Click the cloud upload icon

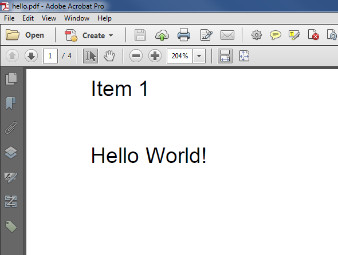(162, 35)
